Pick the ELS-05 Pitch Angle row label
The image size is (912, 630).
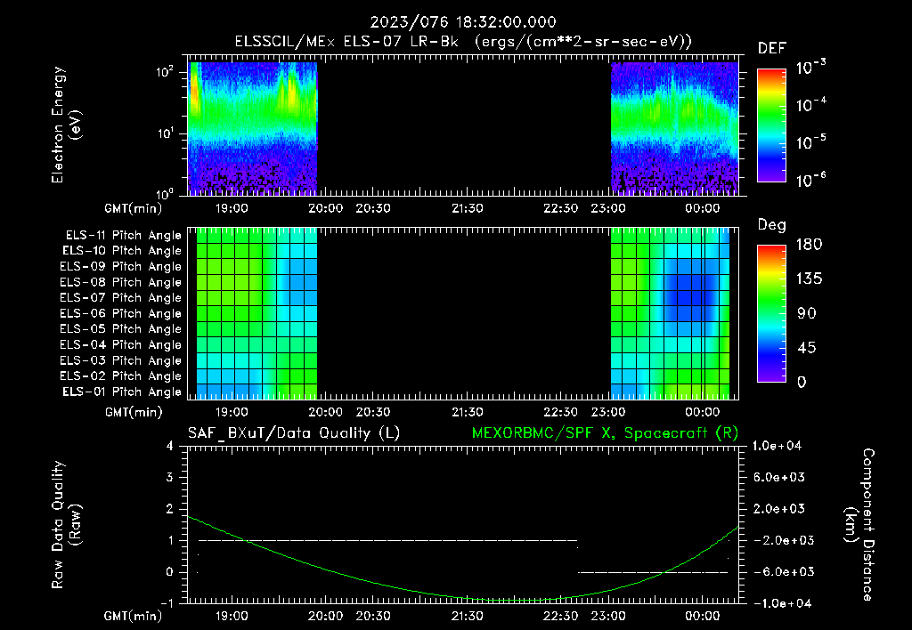tap(121, 329)
